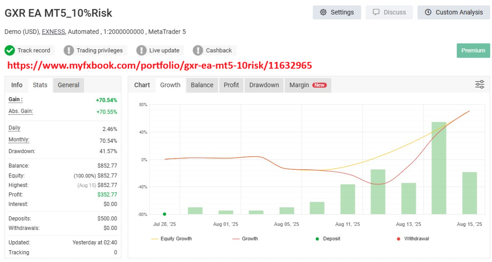Toggle the Deposit legend marker

coord(328,239)
